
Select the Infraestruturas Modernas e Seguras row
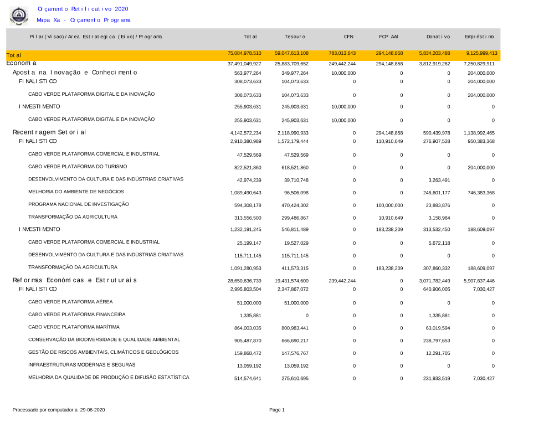[x=81, y=365]
